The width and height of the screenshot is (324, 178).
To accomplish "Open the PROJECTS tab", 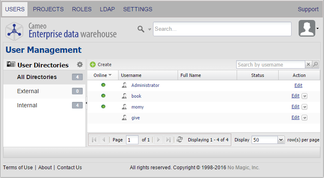I will 48,9.
